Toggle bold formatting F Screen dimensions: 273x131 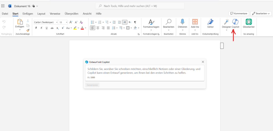click(x=36, y=28)
